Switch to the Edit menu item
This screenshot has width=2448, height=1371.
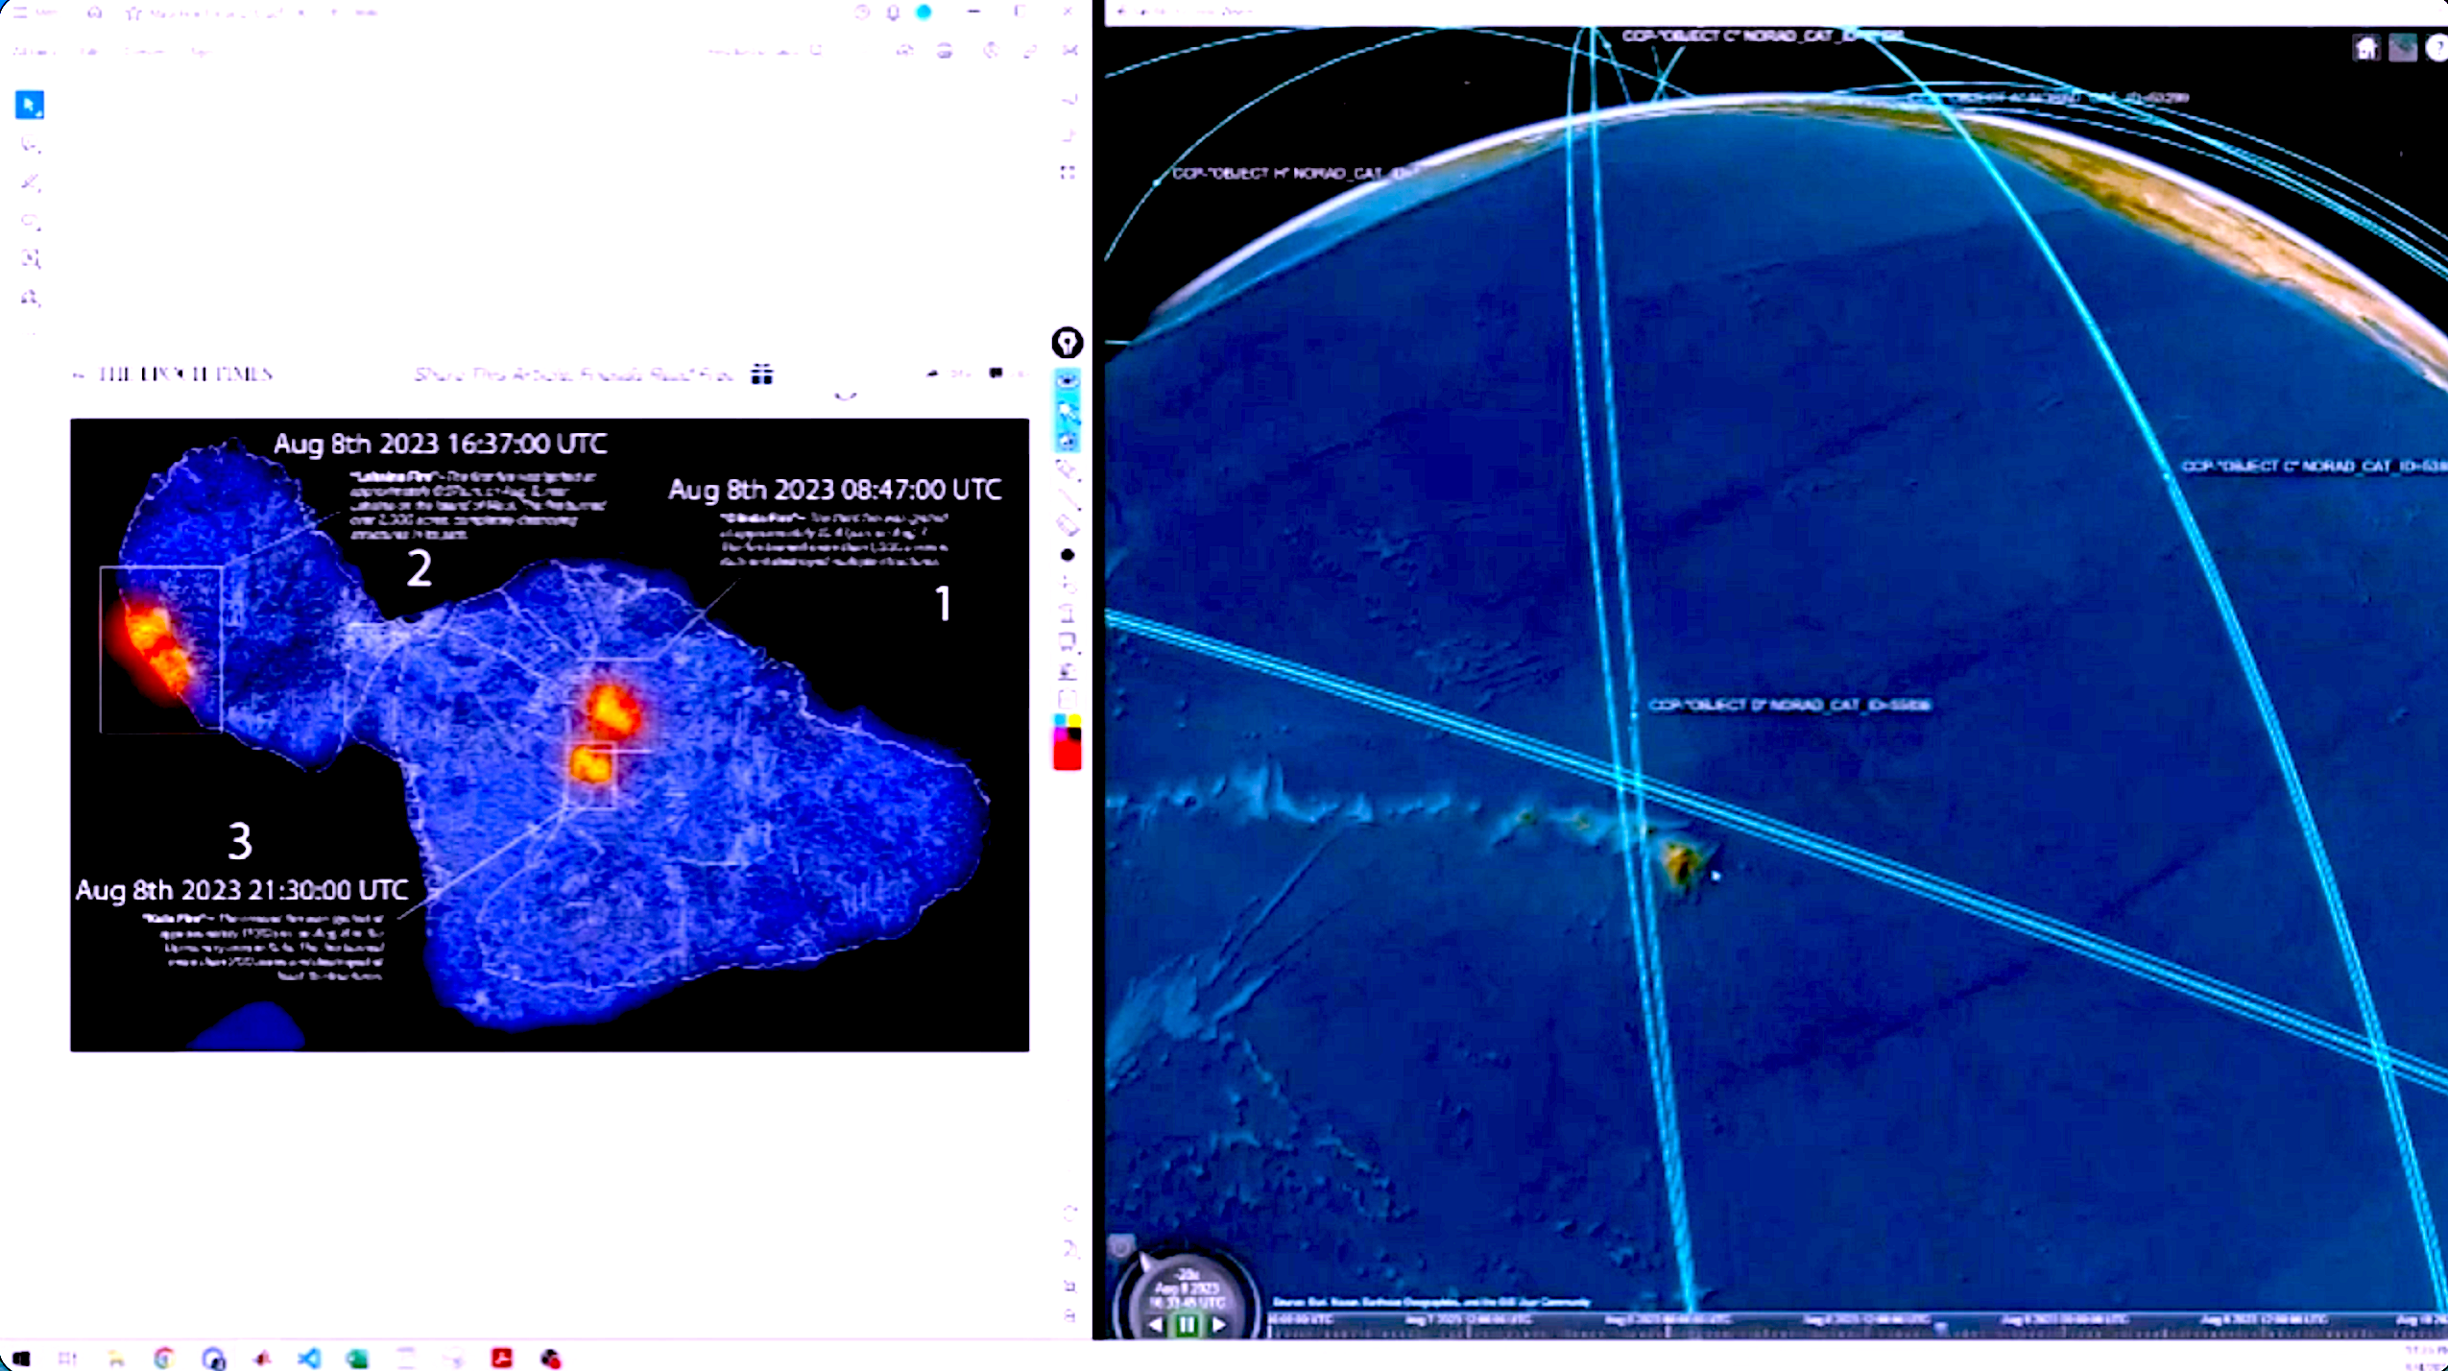pyautogui.click(x=89, y=51)
